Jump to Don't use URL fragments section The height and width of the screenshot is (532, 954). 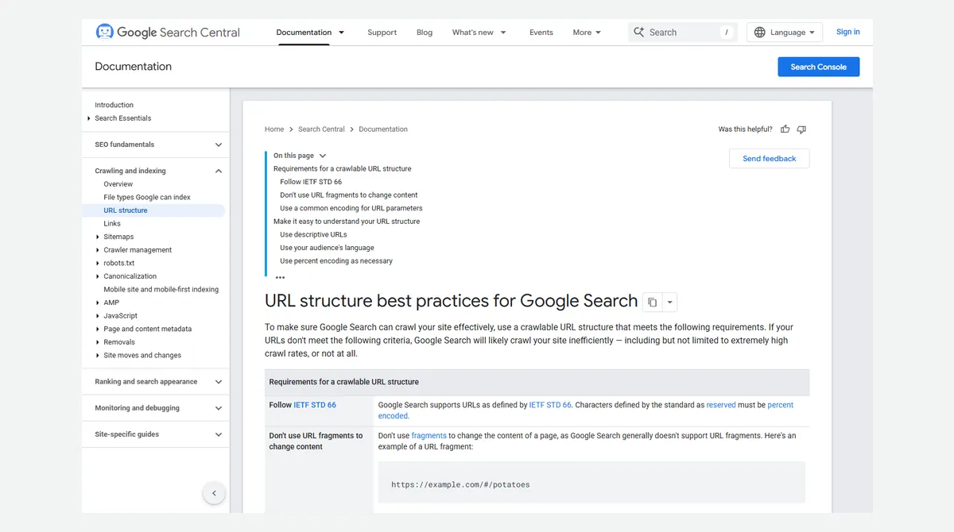[349, 195]
